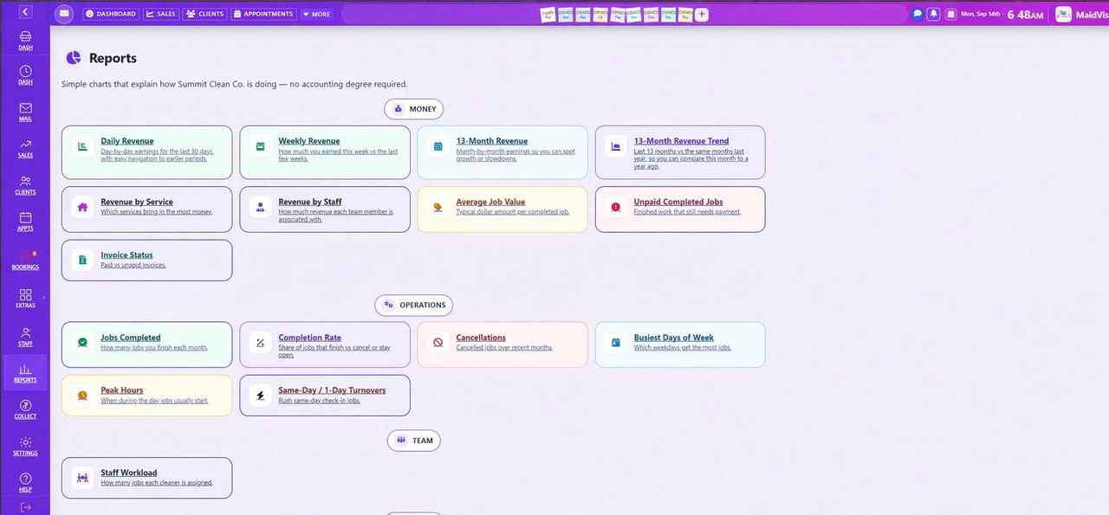
Task: Open the mail envelope icon in top bar
Action: [64, 14]
